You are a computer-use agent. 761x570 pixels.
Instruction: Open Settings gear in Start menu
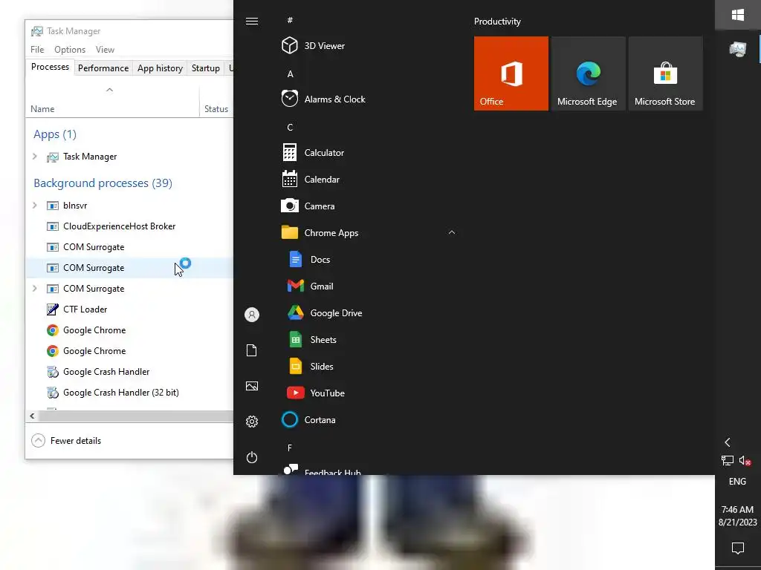(x=252, y=422)
